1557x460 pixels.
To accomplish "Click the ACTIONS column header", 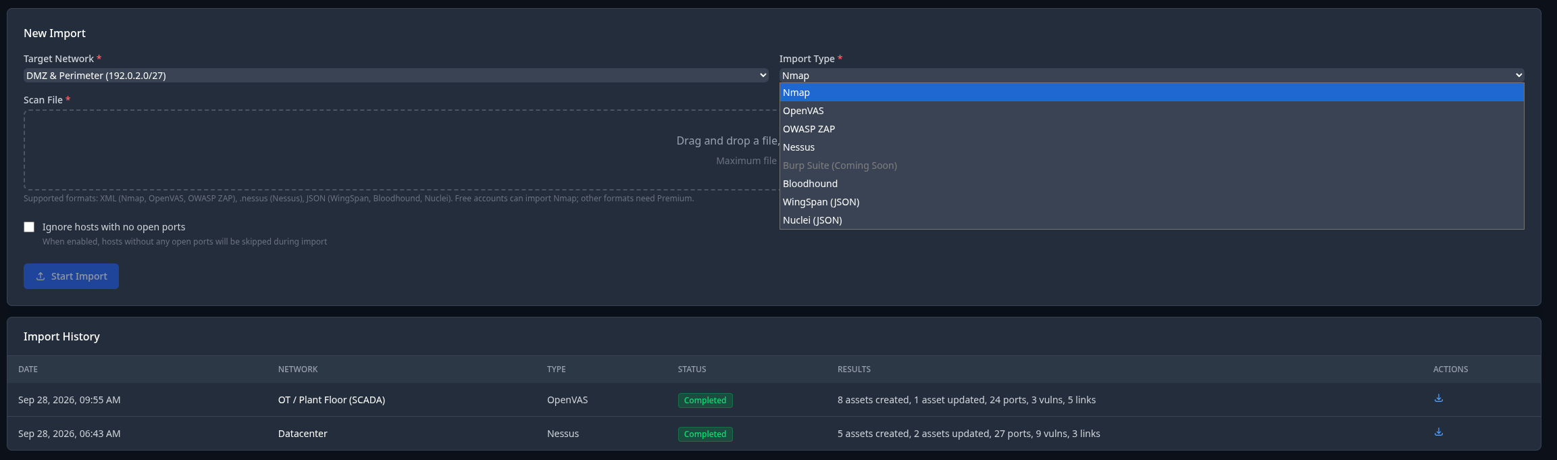I will 1450,369.
